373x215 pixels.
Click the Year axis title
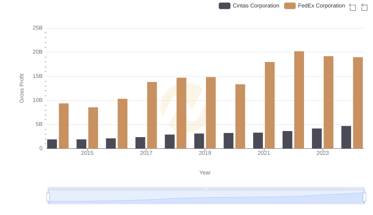coord(205,173)
